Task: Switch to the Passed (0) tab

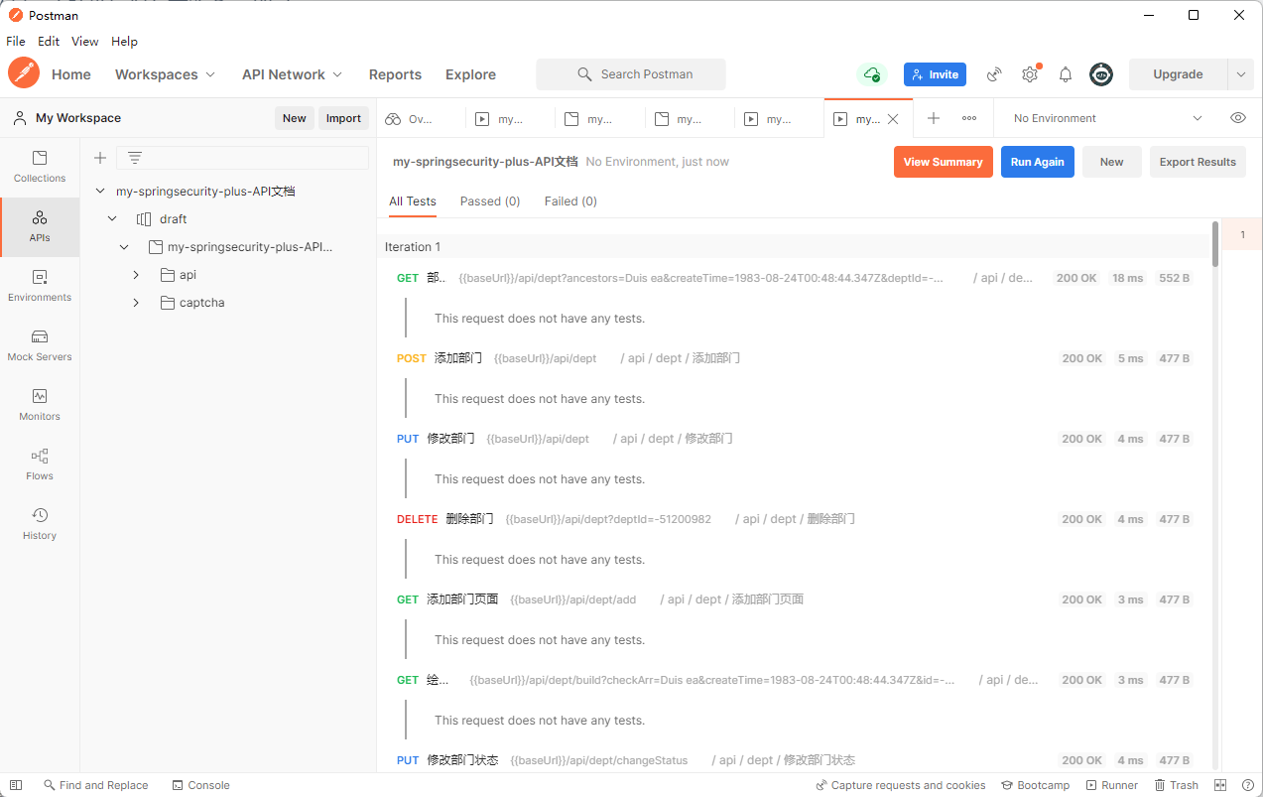Action: point(490,201)
